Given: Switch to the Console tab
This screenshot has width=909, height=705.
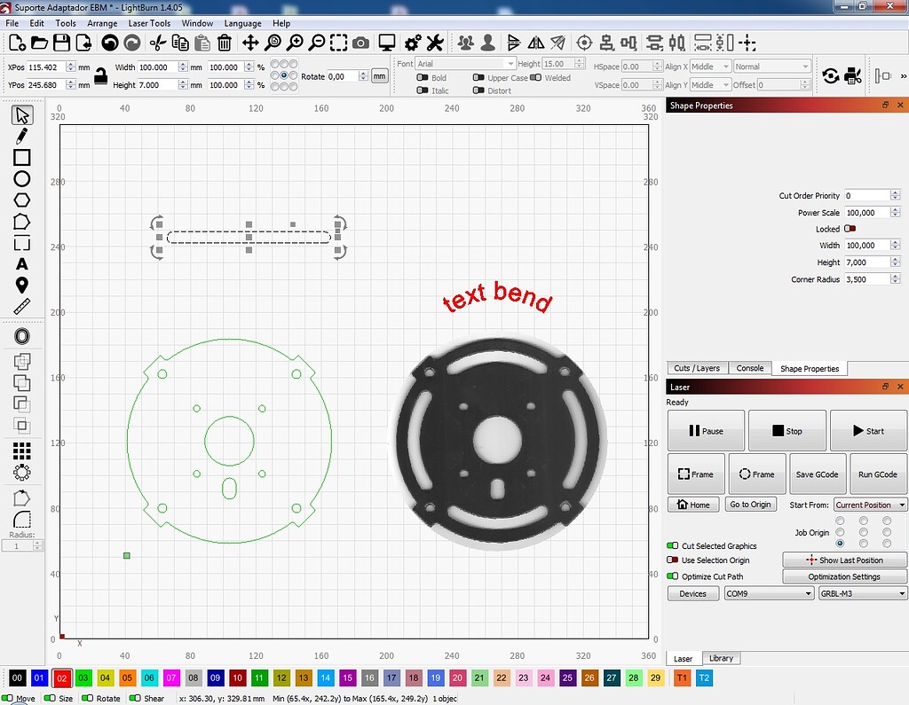Looking at the screenshot, I should [x=750, y=368].
